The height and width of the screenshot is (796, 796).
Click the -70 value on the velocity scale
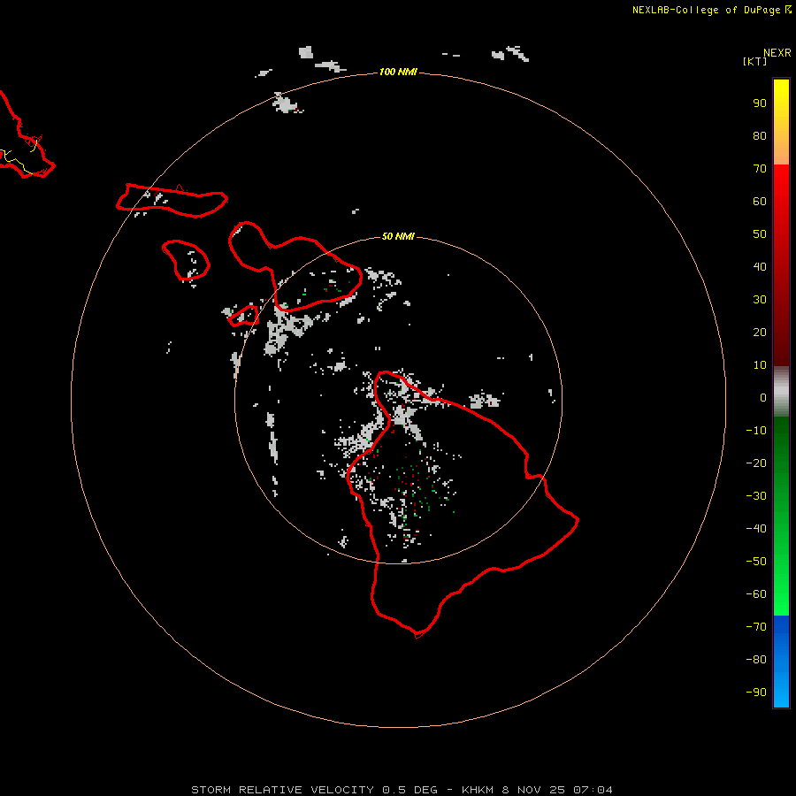coord(756,627)
